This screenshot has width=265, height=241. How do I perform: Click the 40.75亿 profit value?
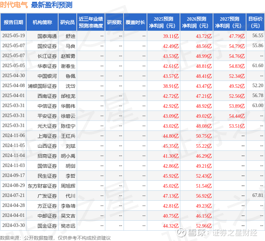coord(171,216)
